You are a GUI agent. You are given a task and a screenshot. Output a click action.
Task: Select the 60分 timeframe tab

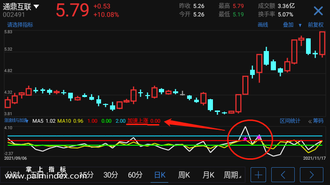(135, 175)
